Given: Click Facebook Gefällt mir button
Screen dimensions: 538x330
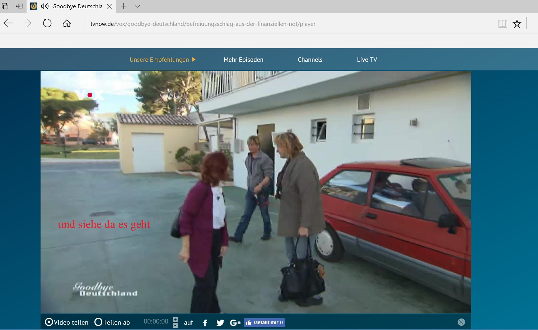Looking at the screenshot, I should [265, 322].
